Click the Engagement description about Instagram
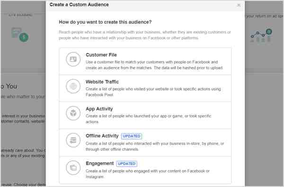The width and height of the screenshot is (284, 187). pos(148,174)
